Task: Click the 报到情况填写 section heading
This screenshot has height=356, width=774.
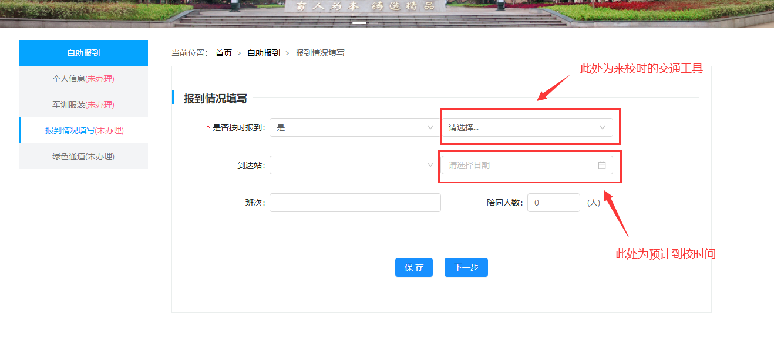Action: point(216,99)
